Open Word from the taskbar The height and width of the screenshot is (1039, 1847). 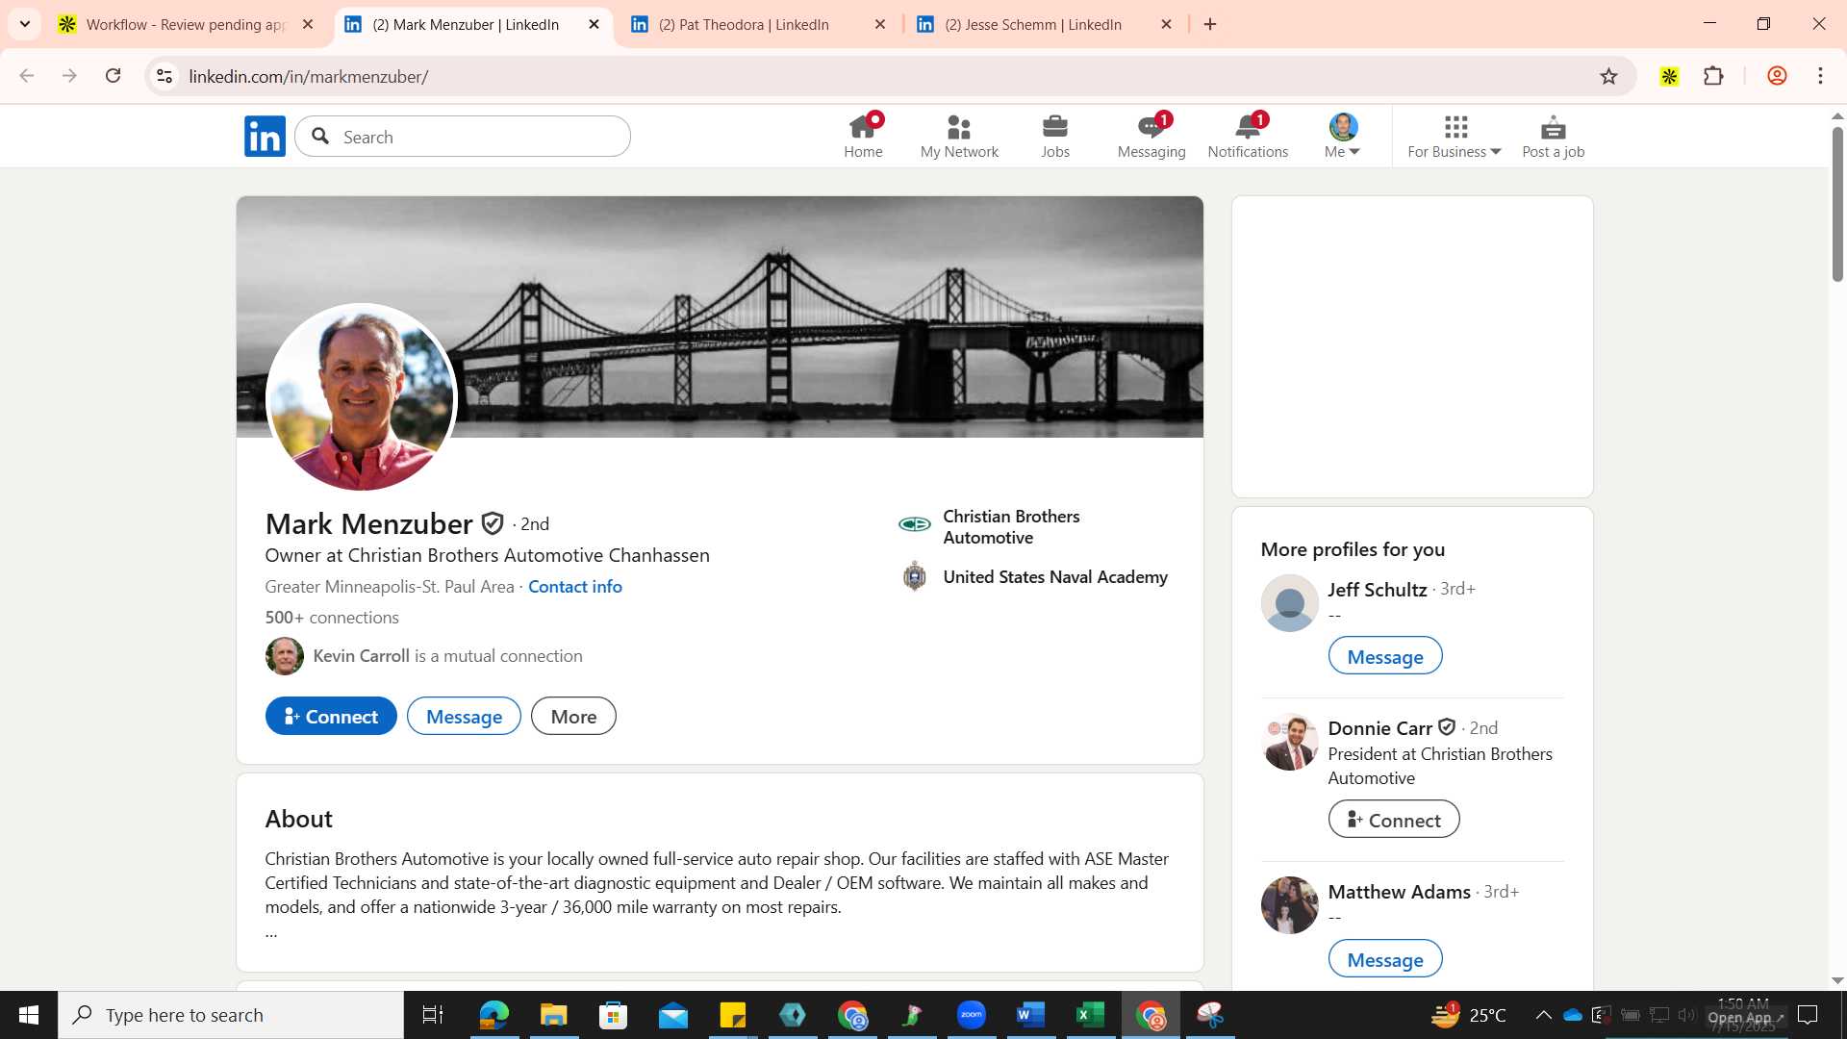point(1030,1015)
